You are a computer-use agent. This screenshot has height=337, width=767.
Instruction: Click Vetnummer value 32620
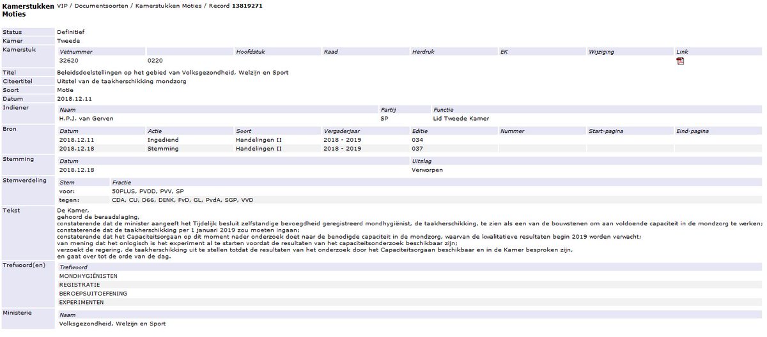pos(69,61)
